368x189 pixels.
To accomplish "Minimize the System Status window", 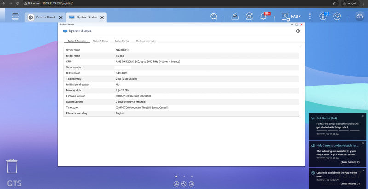I will tap(292, 24).
